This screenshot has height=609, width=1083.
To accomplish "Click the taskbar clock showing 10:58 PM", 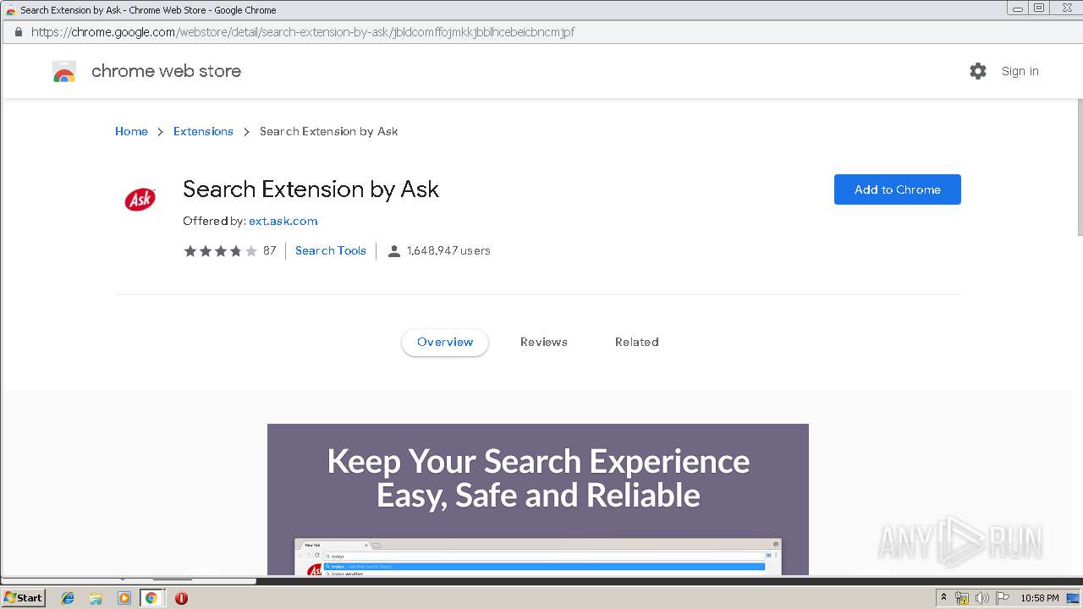I will point(1039,598).
